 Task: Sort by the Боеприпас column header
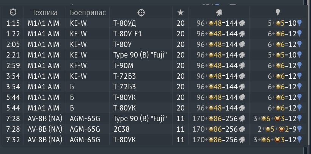88,12
